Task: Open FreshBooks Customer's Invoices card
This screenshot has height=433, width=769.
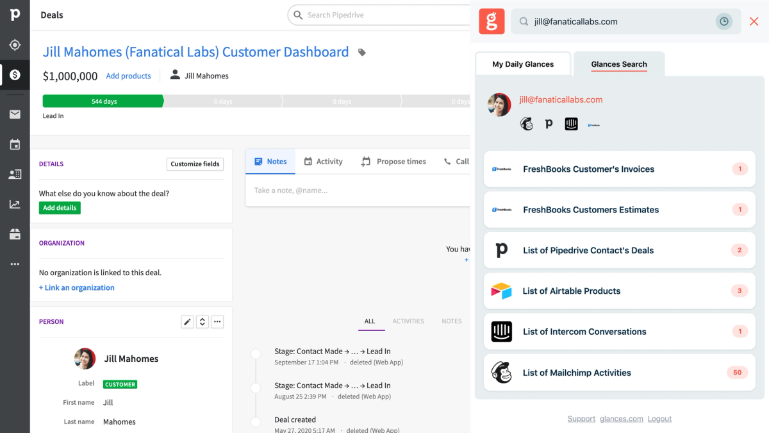Action: tap(620, 169)
